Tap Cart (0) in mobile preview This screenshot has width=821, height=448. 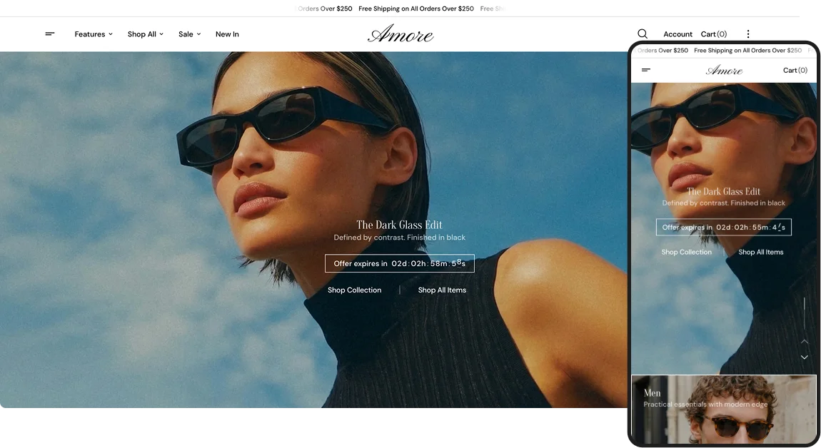[795, 70]
